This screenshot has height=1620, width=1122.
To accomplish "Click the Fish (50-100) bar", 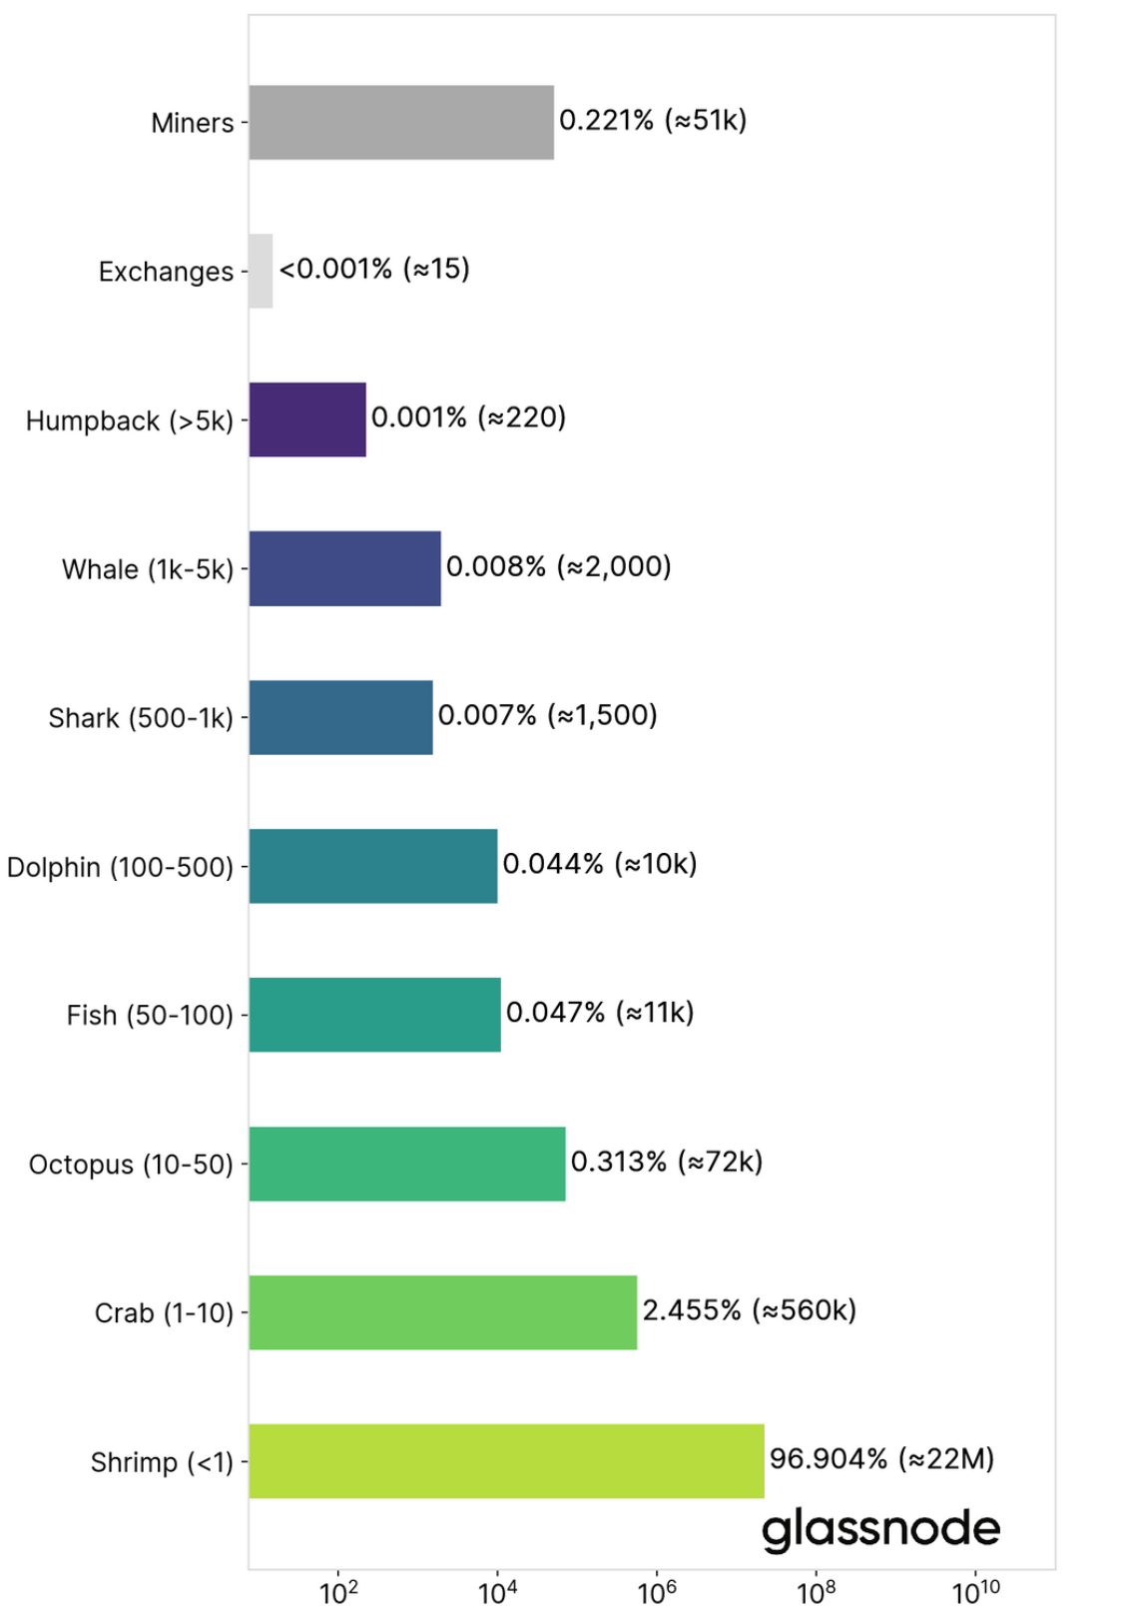I will (x=374, y=1015).
